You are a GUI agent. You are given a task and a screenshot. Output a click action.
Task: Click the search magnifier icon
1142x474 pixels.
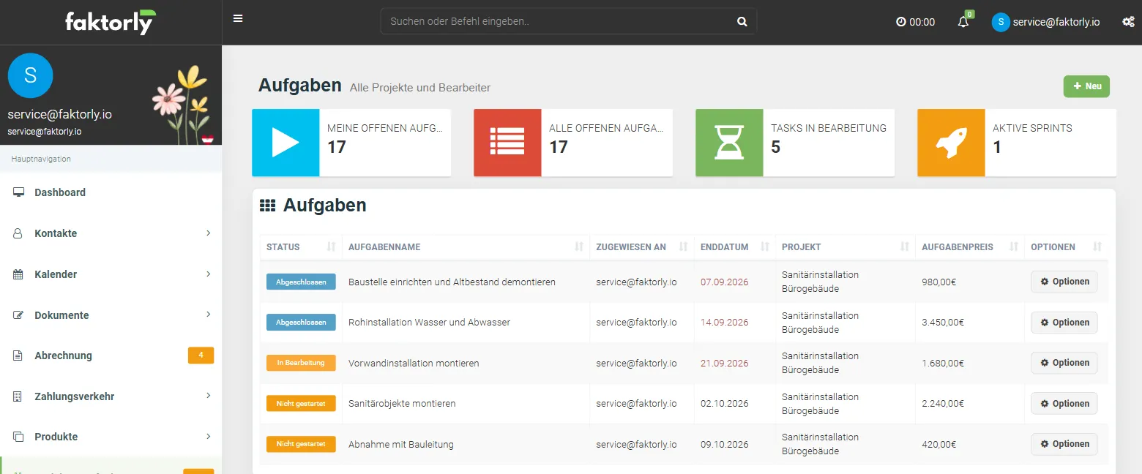[742, 22]
